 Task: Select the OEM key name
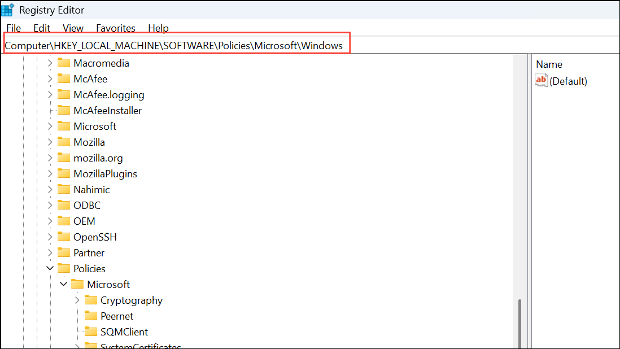point(84,221)
